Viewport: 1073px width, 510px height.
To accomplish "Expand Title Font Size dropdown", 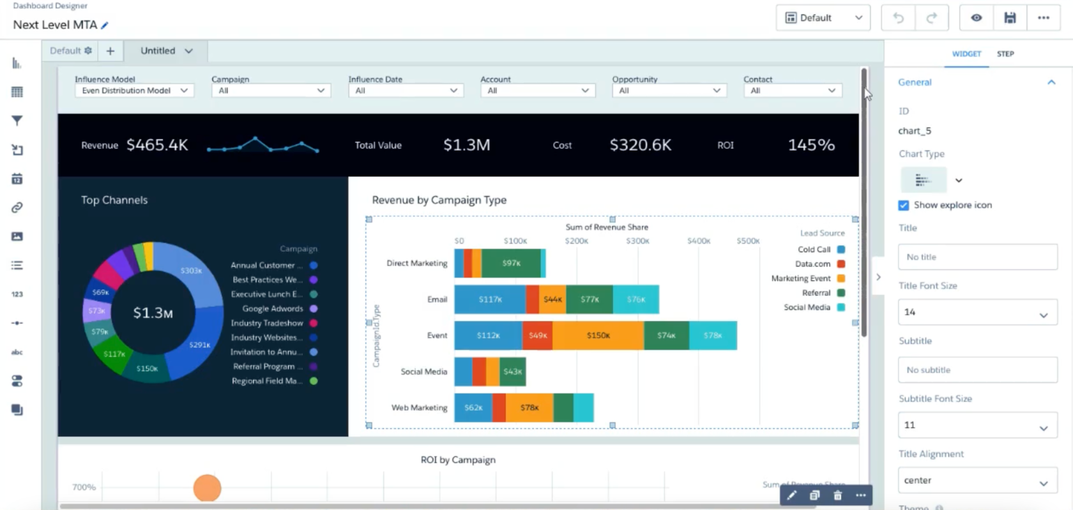I will click(x=977, y=312).
